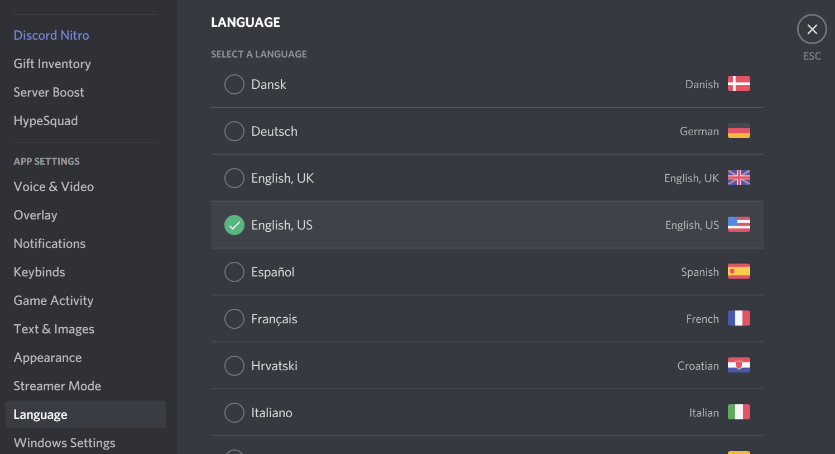Screen dimensions: 835x454
Task: Click the green English, US checkmark
Action: tap(234, 225)
